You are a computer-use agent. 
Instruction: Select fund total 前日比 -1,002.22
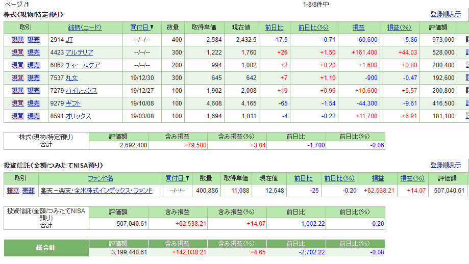(312, 224)
